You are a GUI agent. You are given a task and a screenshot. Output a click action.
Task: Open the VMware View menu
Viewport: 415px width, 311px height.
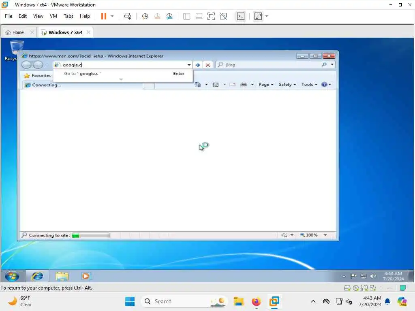pos(38,16)
